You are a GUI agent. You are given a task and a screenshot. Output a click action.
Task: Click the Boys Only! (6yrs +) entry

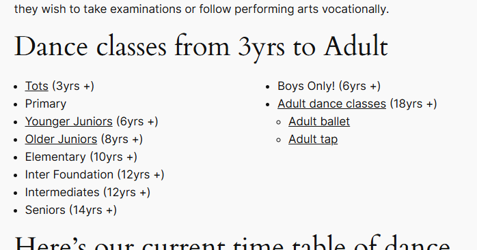(329, 86)
